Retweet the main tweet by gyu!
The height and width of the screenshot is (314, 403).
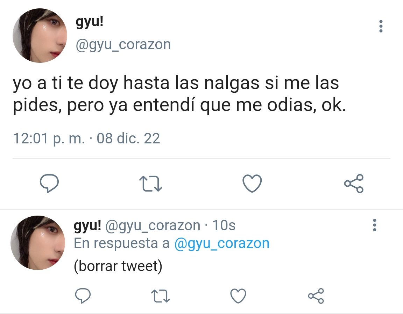pyautogui.click(x=151, y=184)
